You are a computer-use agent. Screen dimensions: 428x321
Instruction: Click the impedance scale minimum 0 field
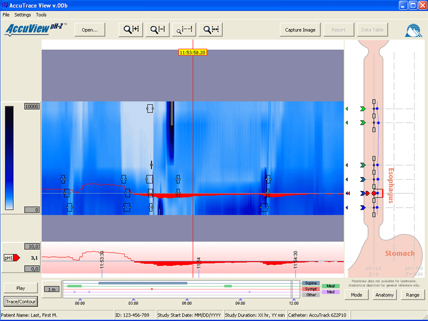pyautogui.click(x=32, y=210)
